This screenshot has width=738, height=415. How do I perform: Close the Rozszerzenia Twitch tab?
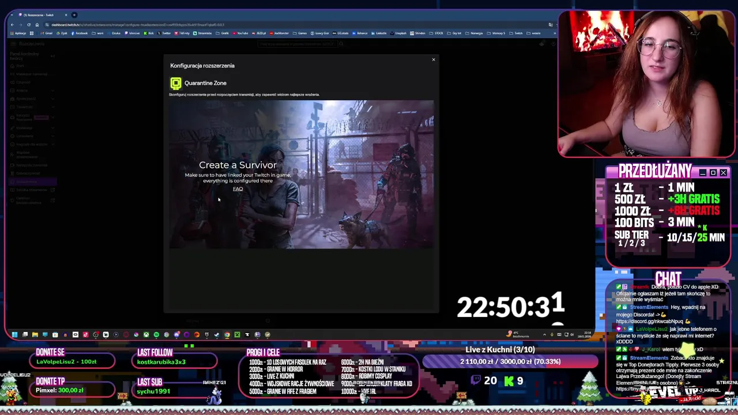coord(66,15)
